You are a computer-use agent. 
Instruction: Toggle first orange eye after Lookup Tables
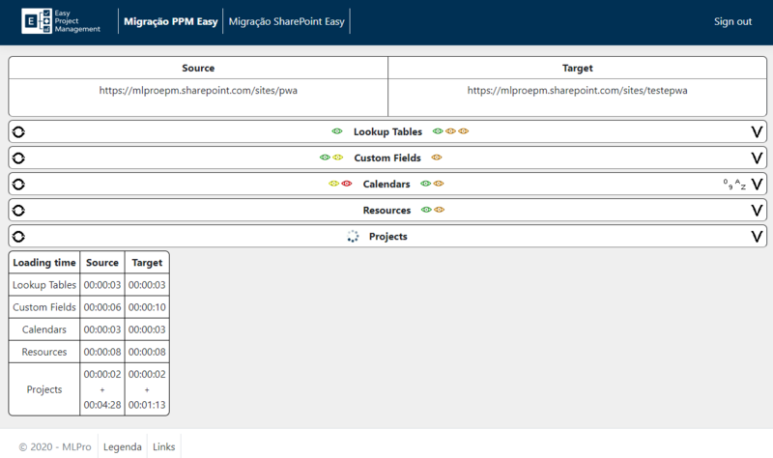(450, 131)
